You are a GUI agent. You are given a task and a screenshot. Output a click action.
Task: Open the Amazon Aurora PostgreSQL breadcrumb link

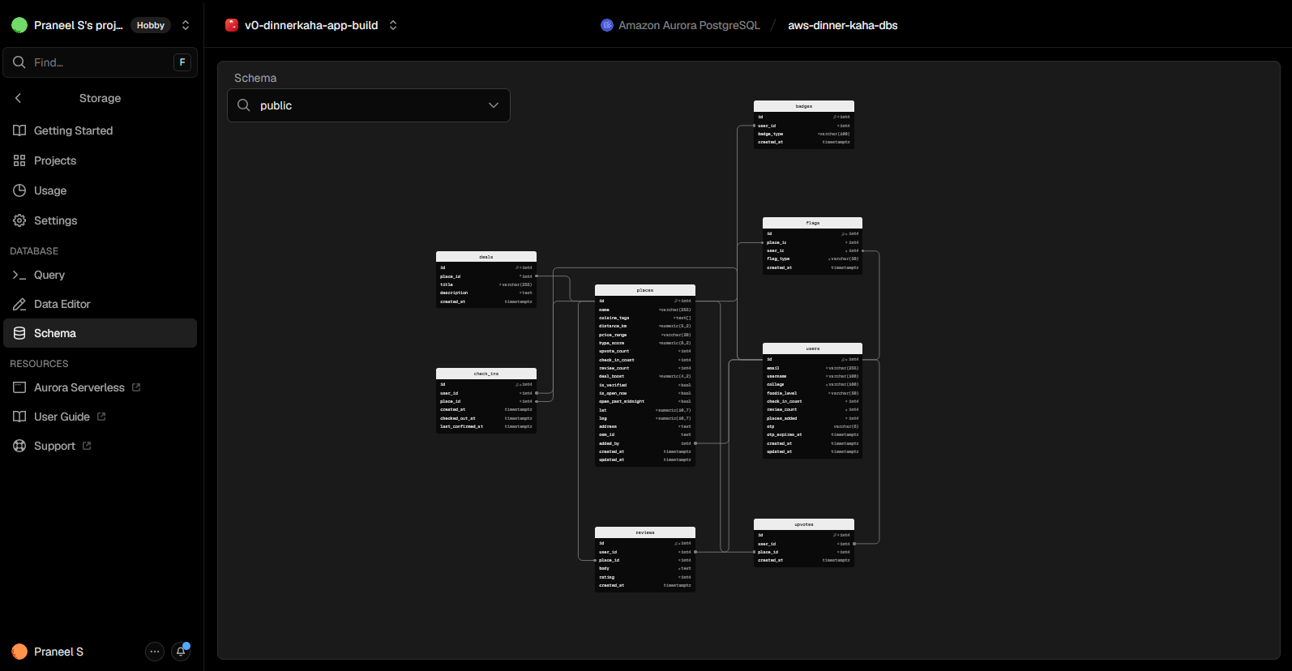click(x=689, y=25)
